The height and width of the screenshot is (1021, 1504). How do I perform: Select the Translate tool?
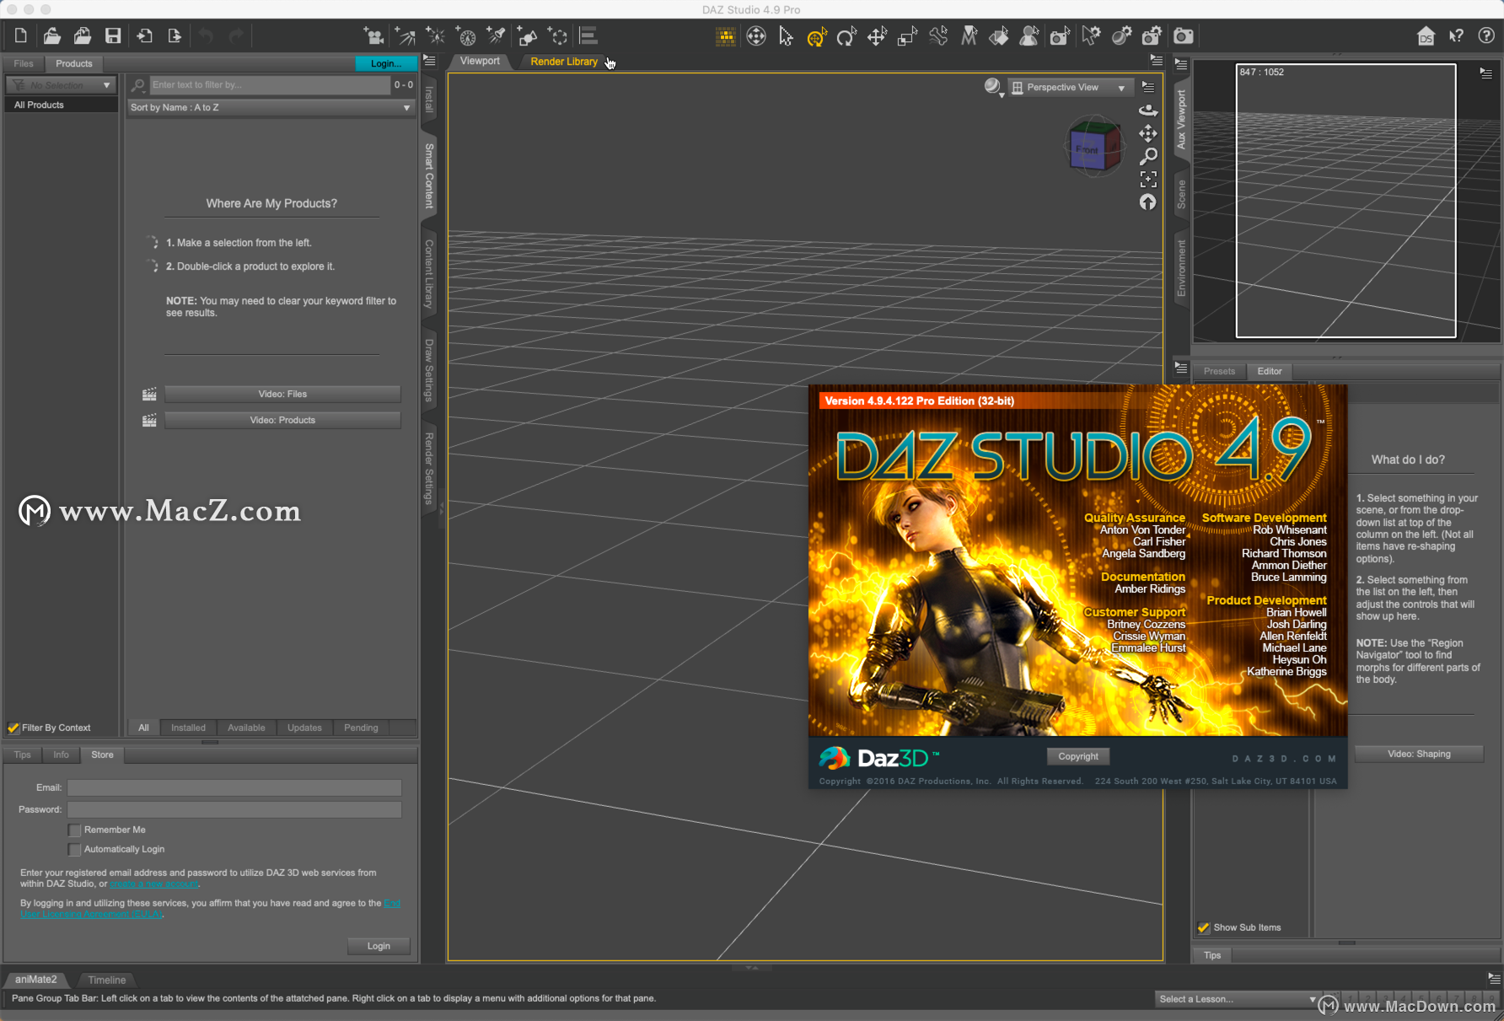tap(877, 35)
